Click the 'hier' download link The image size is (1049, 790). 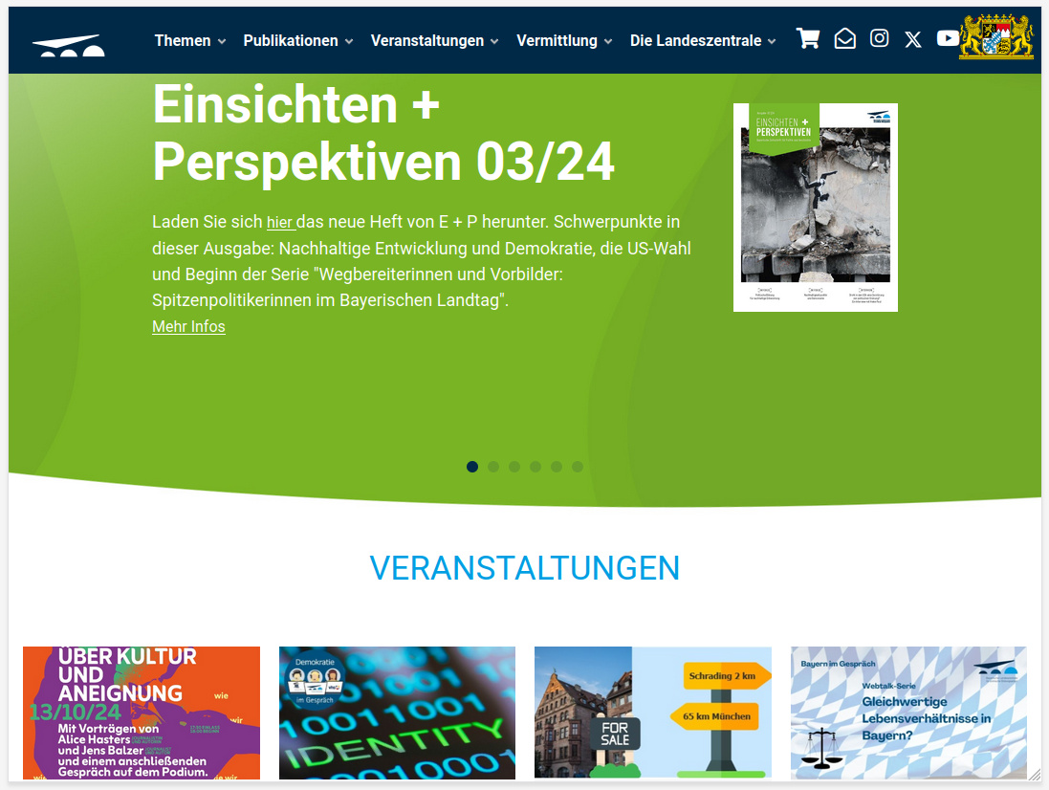(280, 223)
